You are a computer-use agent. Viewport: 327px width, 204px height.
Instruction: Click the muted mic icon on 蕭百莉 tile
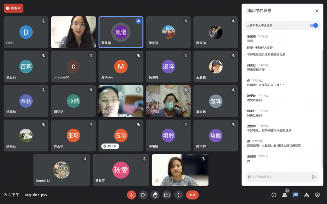point(44,55)
